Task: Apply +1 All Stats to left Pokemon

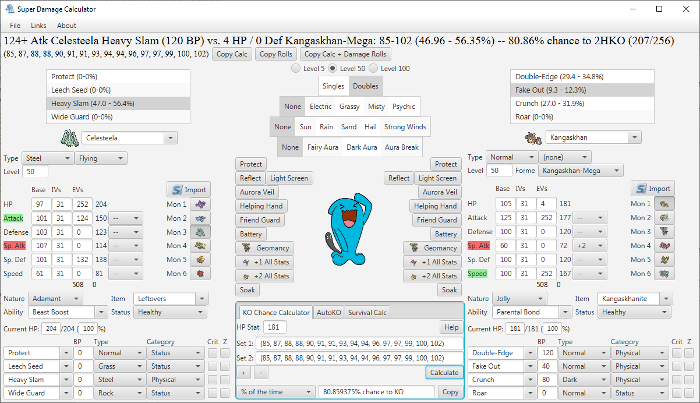Action: [x=264, y=262]
